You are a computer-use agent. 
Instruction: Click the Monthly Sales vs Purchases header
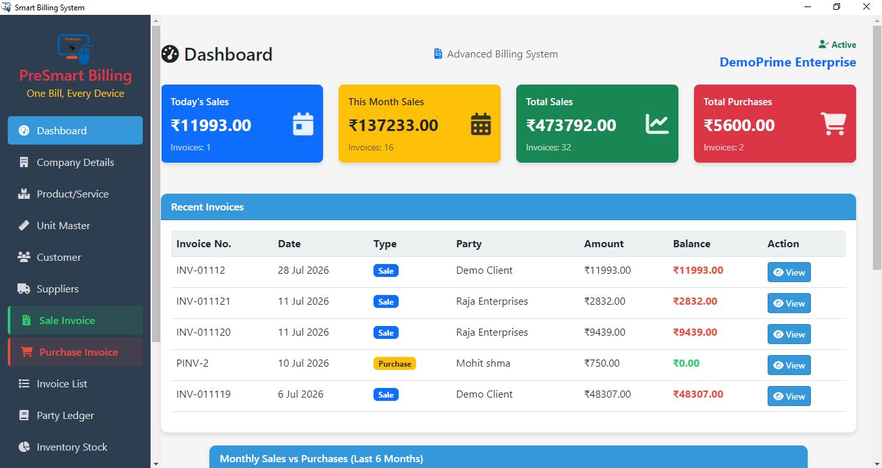tap(509, 457)
